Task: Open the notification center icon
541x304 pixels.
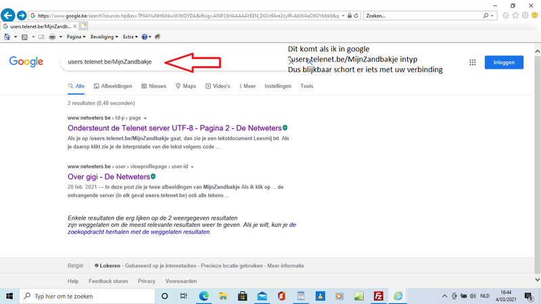Action: click(529, 296)
